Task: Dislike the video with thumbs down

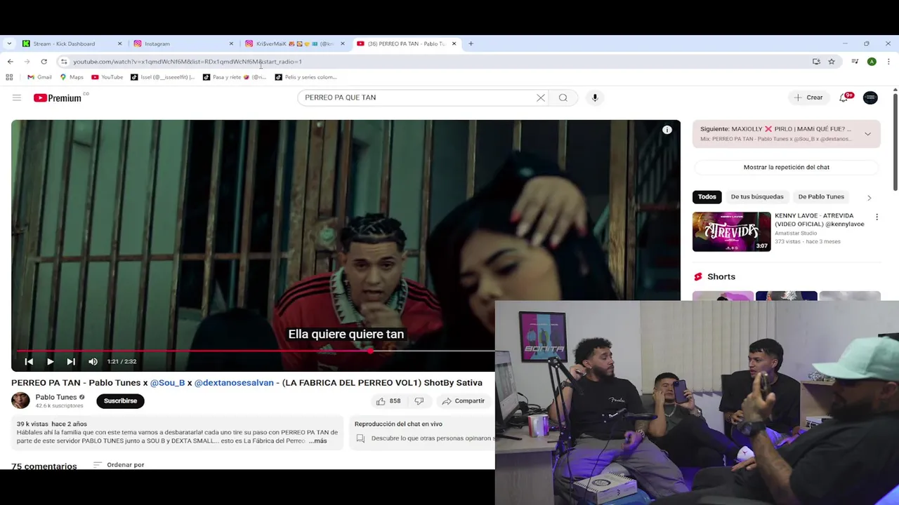Action: coord(419,401)
